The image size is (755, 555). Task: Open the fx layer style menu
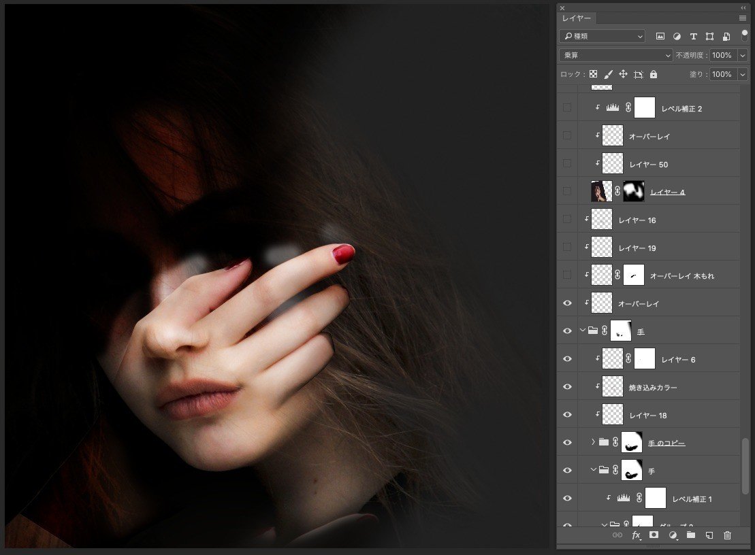click(x=636, y=535)
